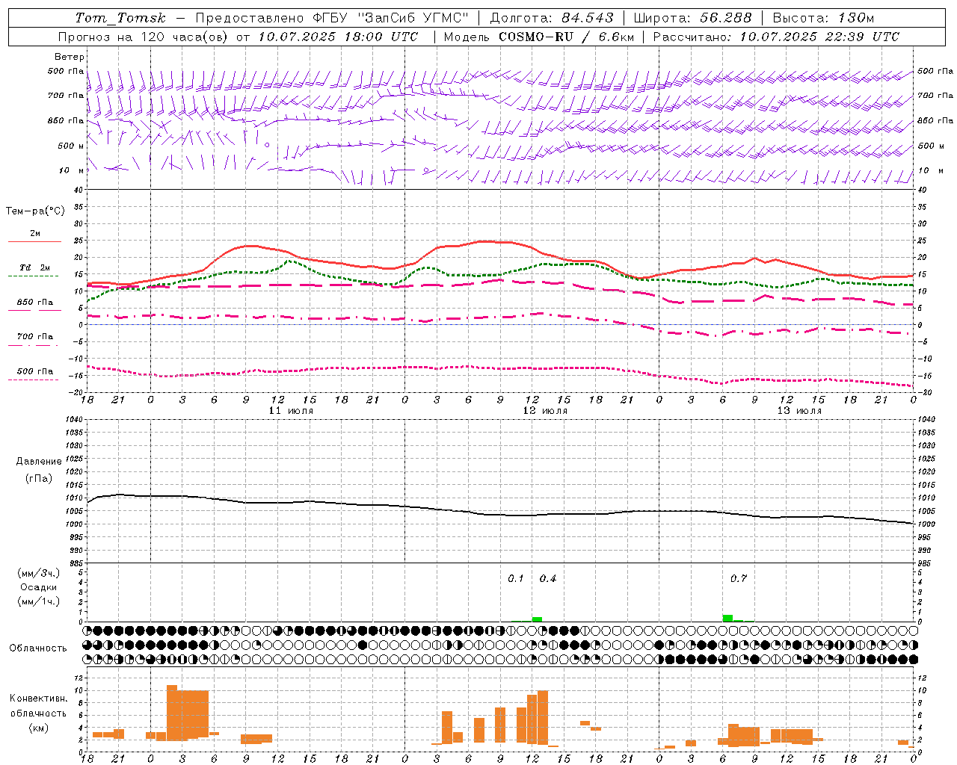Select the Широта: 56.288 value
The image size is (957, 765).
click(692, 18)
